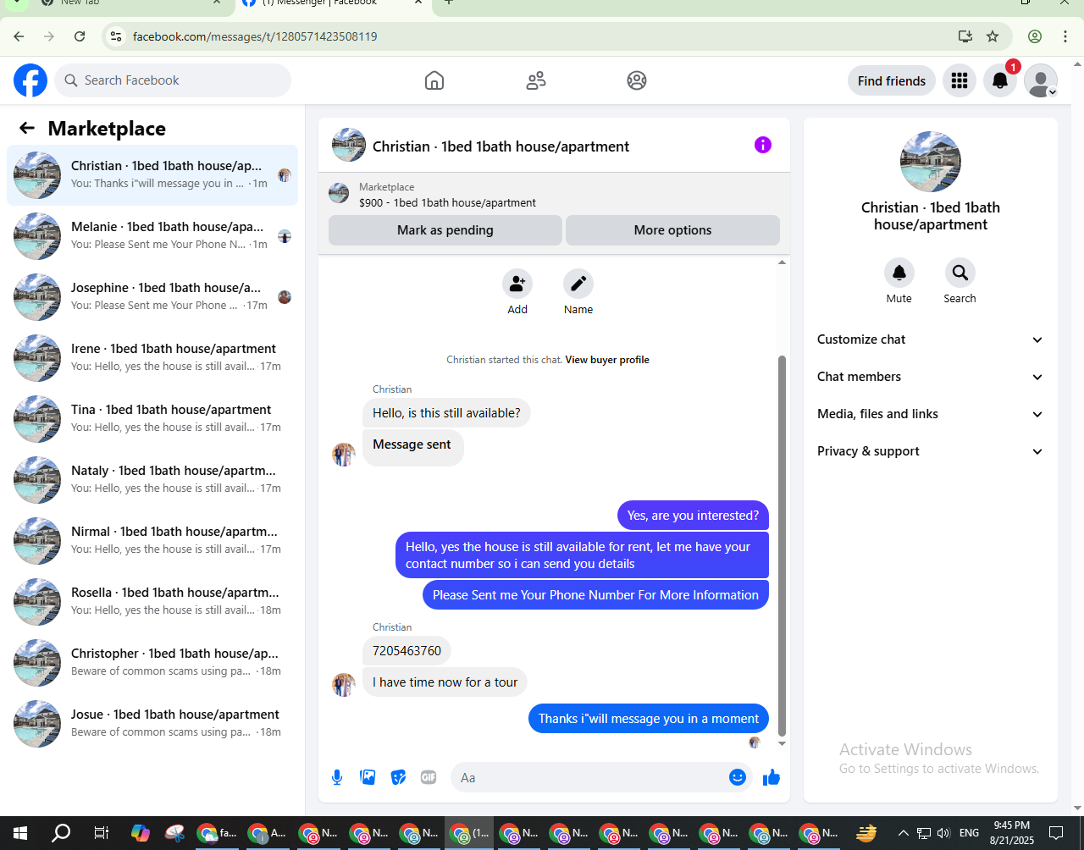Screen dimensions: 1084x850
Task: Open View buyer profile link
Action: 607,360
